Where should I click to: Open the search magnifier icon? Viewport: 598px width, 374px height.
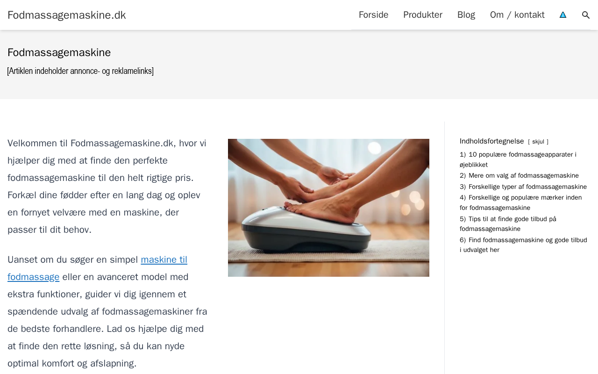coord(586,15)
